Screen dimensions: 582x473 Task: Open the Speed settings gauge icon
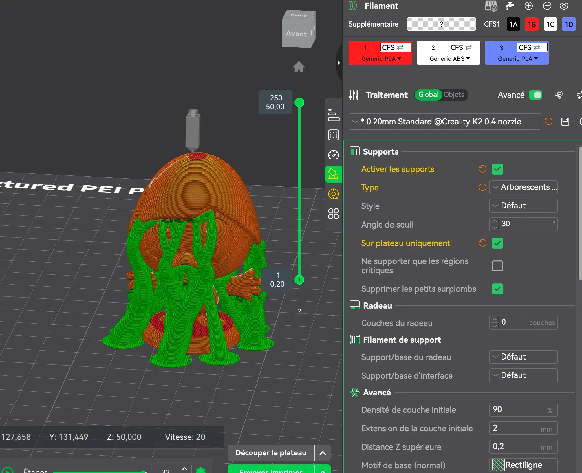coord(333,155)
